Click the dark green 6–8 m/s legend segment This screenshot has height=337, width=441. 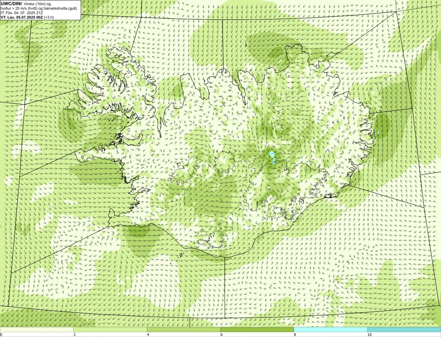pos(257,329)
